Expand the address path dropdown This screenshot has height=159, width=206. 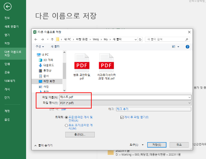[136, 39]
